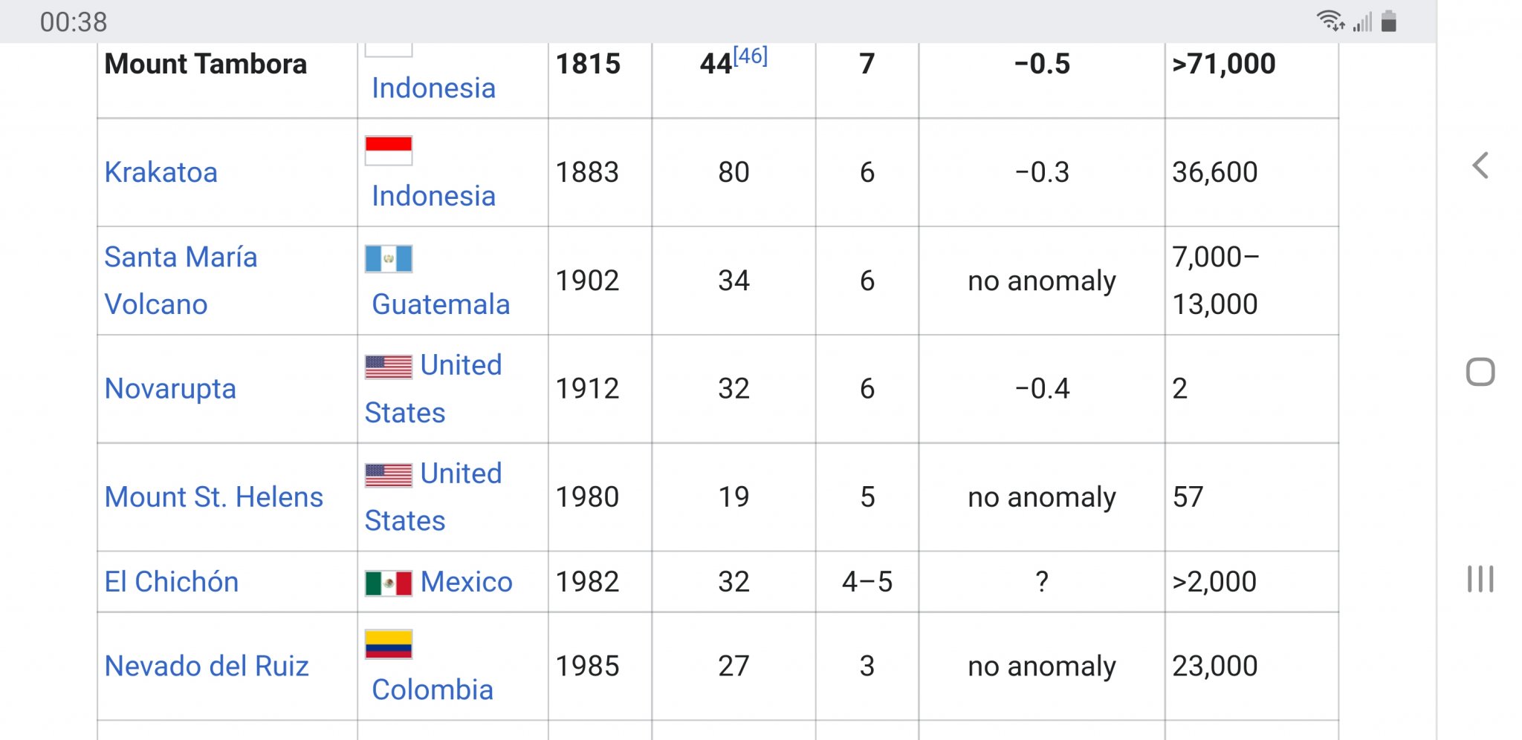Tap the Android back navigation arrow
The height and width of the screenshot is (740, 1522).
[x=1480, y=166]
